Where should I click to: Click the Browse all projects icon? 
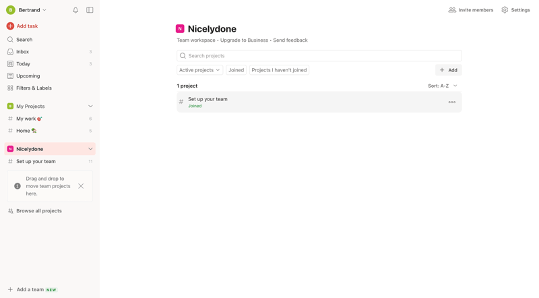pos(10,211)
